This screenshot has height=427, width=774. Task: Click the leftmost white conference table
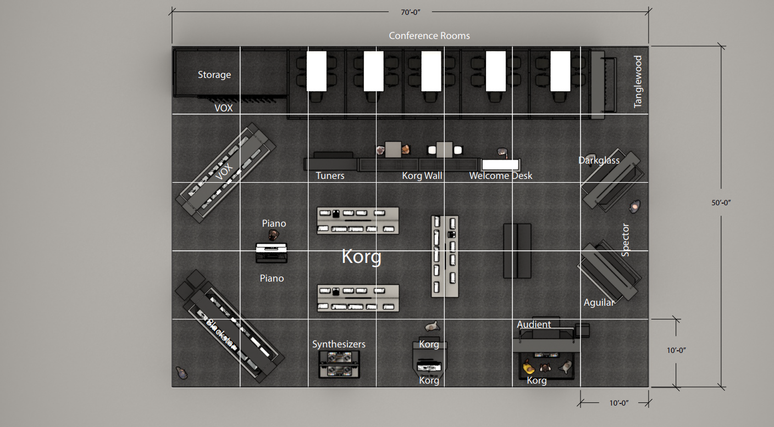317,71
